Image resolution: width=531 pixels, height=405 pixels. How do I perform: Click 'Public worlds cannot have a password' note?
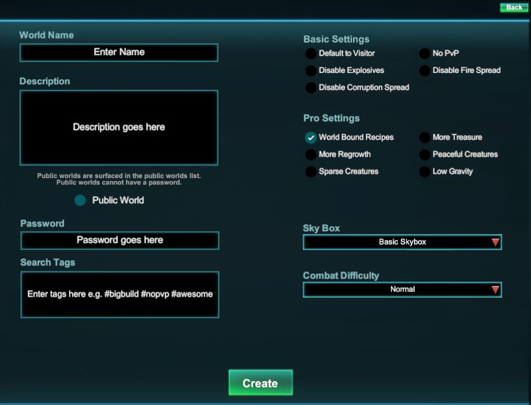coord(119,183)
